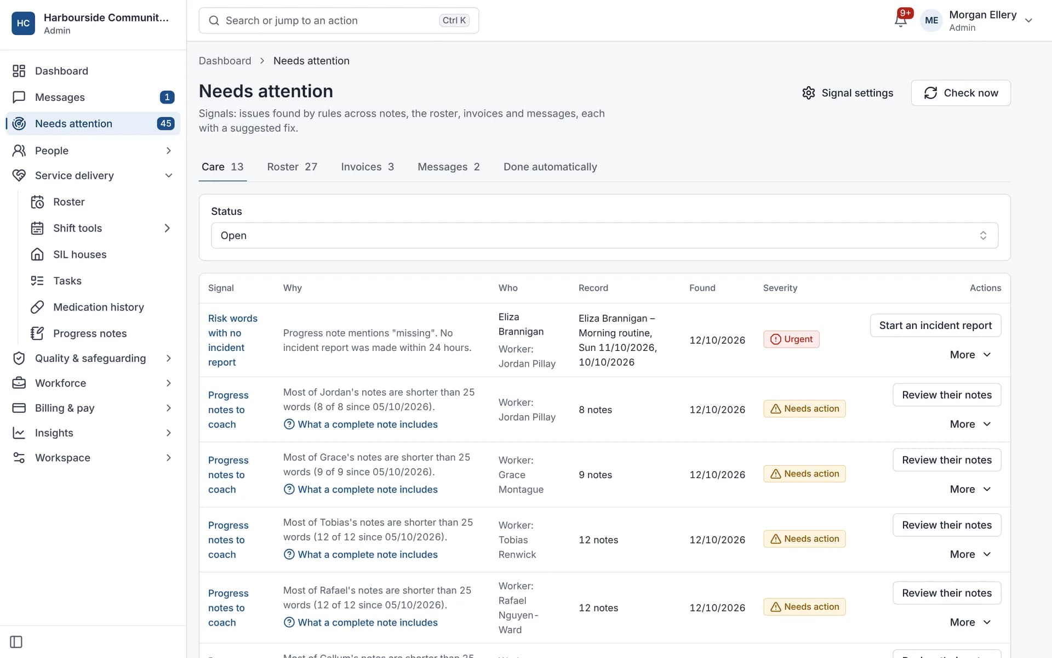The image size is (1052, 658).
Task: Click the Tasks checklist icon
Action: click(x=37, y=281)
